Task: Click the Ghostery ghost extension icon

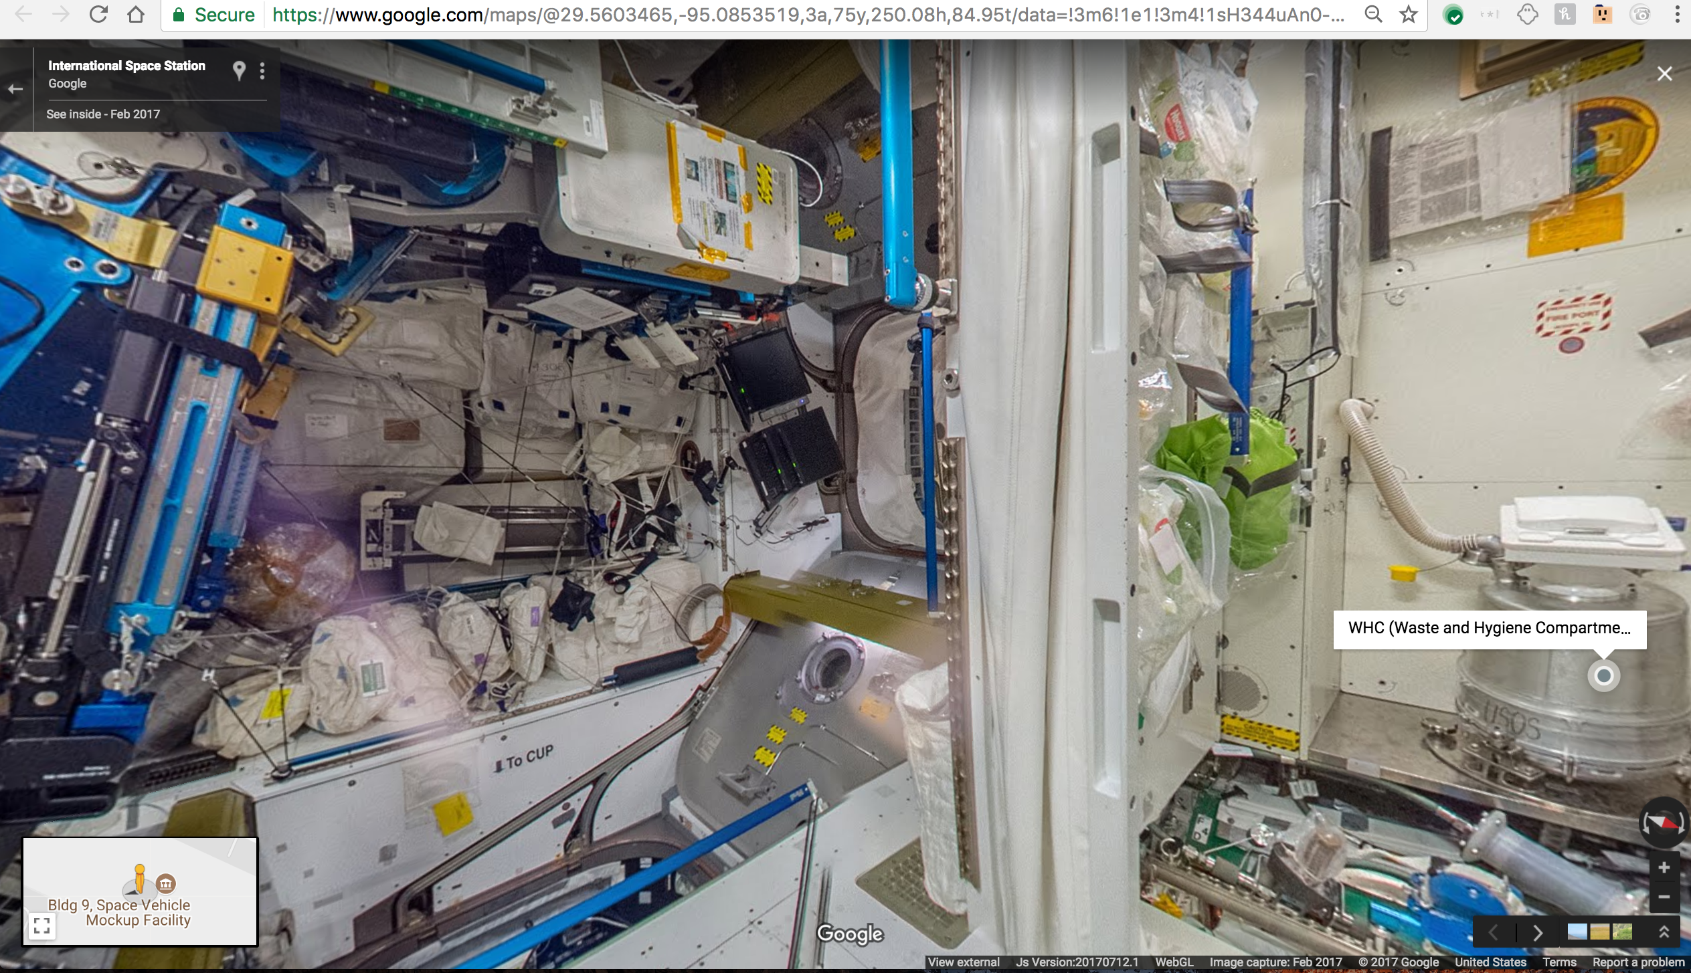Action: point(1526,15)
